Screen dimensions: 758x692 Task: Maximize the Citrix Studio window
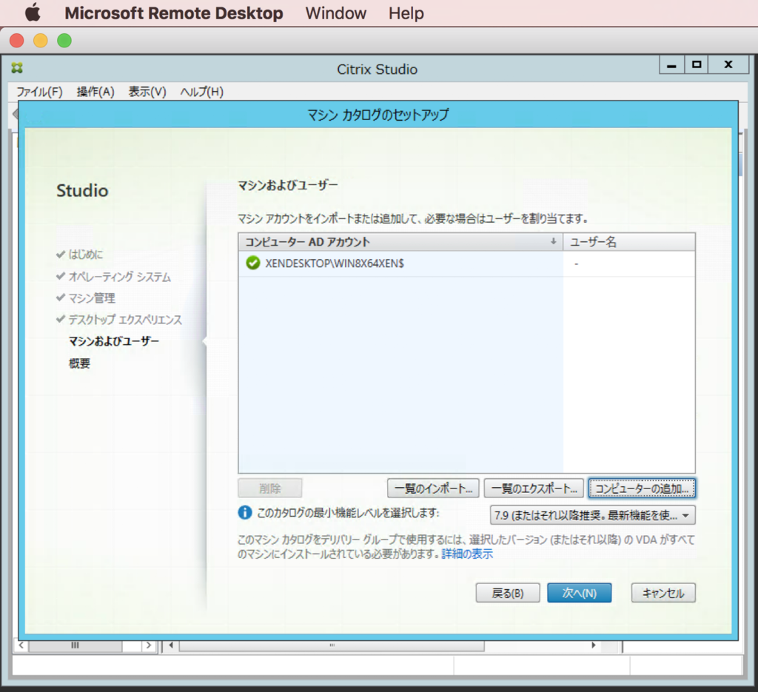pyautogui.click(x=697, y=64)
